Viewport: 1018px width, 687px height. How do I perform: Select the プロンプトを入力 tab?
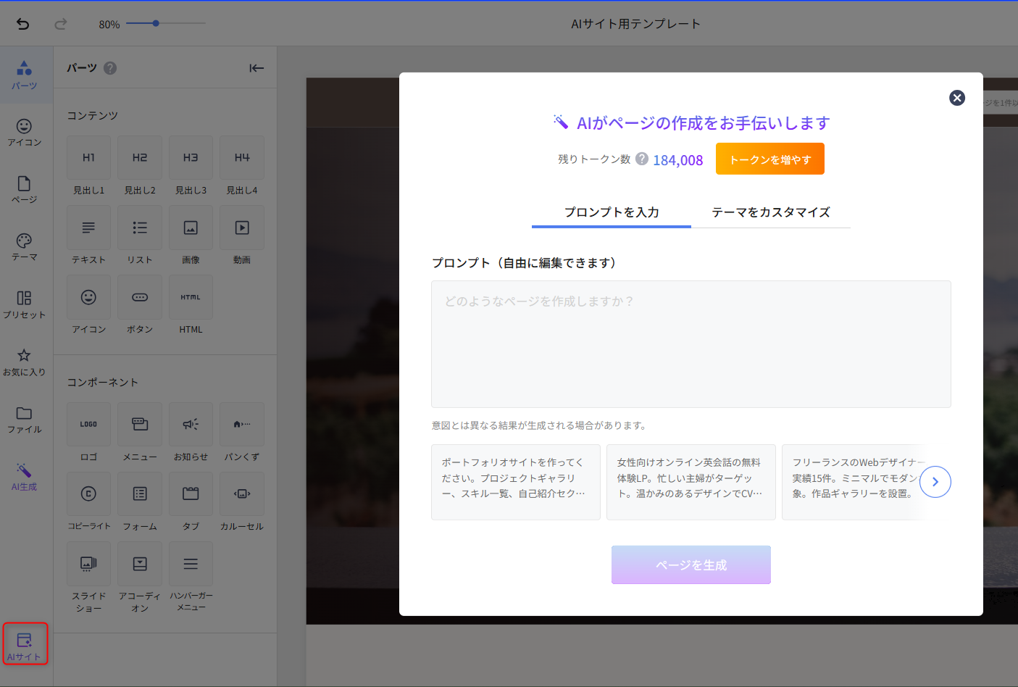pos(612,212)
